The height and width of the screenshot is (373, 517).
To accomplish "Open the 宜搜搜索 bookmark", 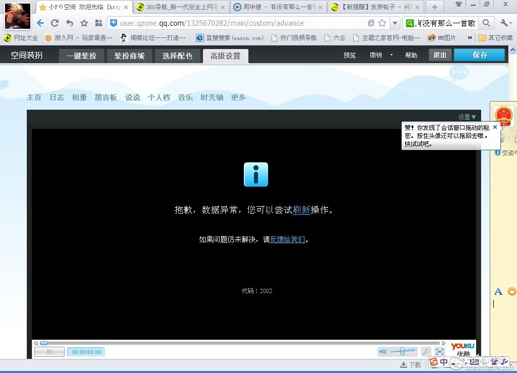I will (230, 38).
